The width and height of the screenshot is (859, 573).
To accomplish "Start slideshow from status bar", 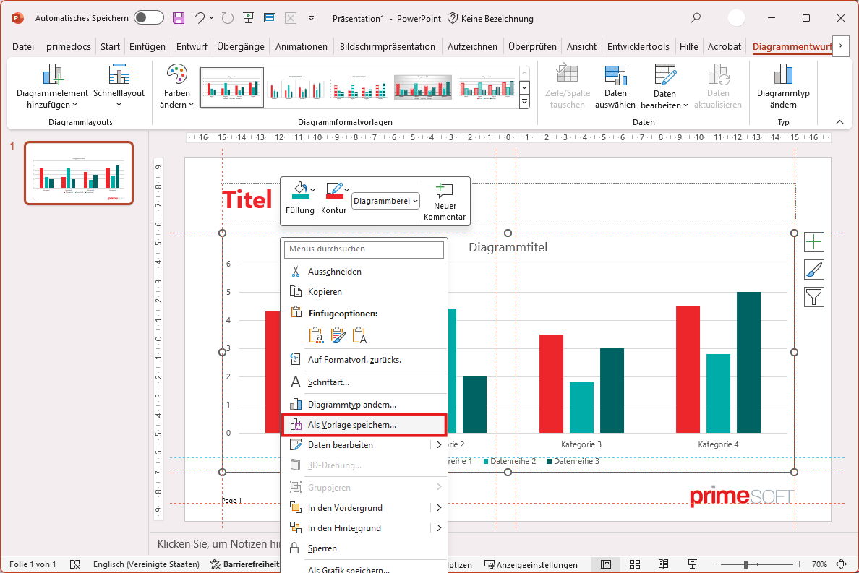I will (x=693, y=564).
